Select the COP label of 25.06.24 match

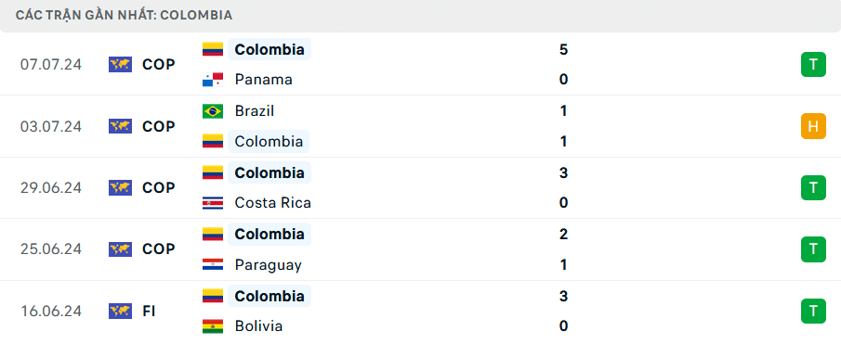pos(159,249)
